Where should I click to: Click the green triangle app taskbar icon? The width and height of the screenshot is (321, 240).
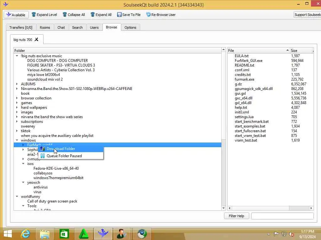[x=83, y=234]
